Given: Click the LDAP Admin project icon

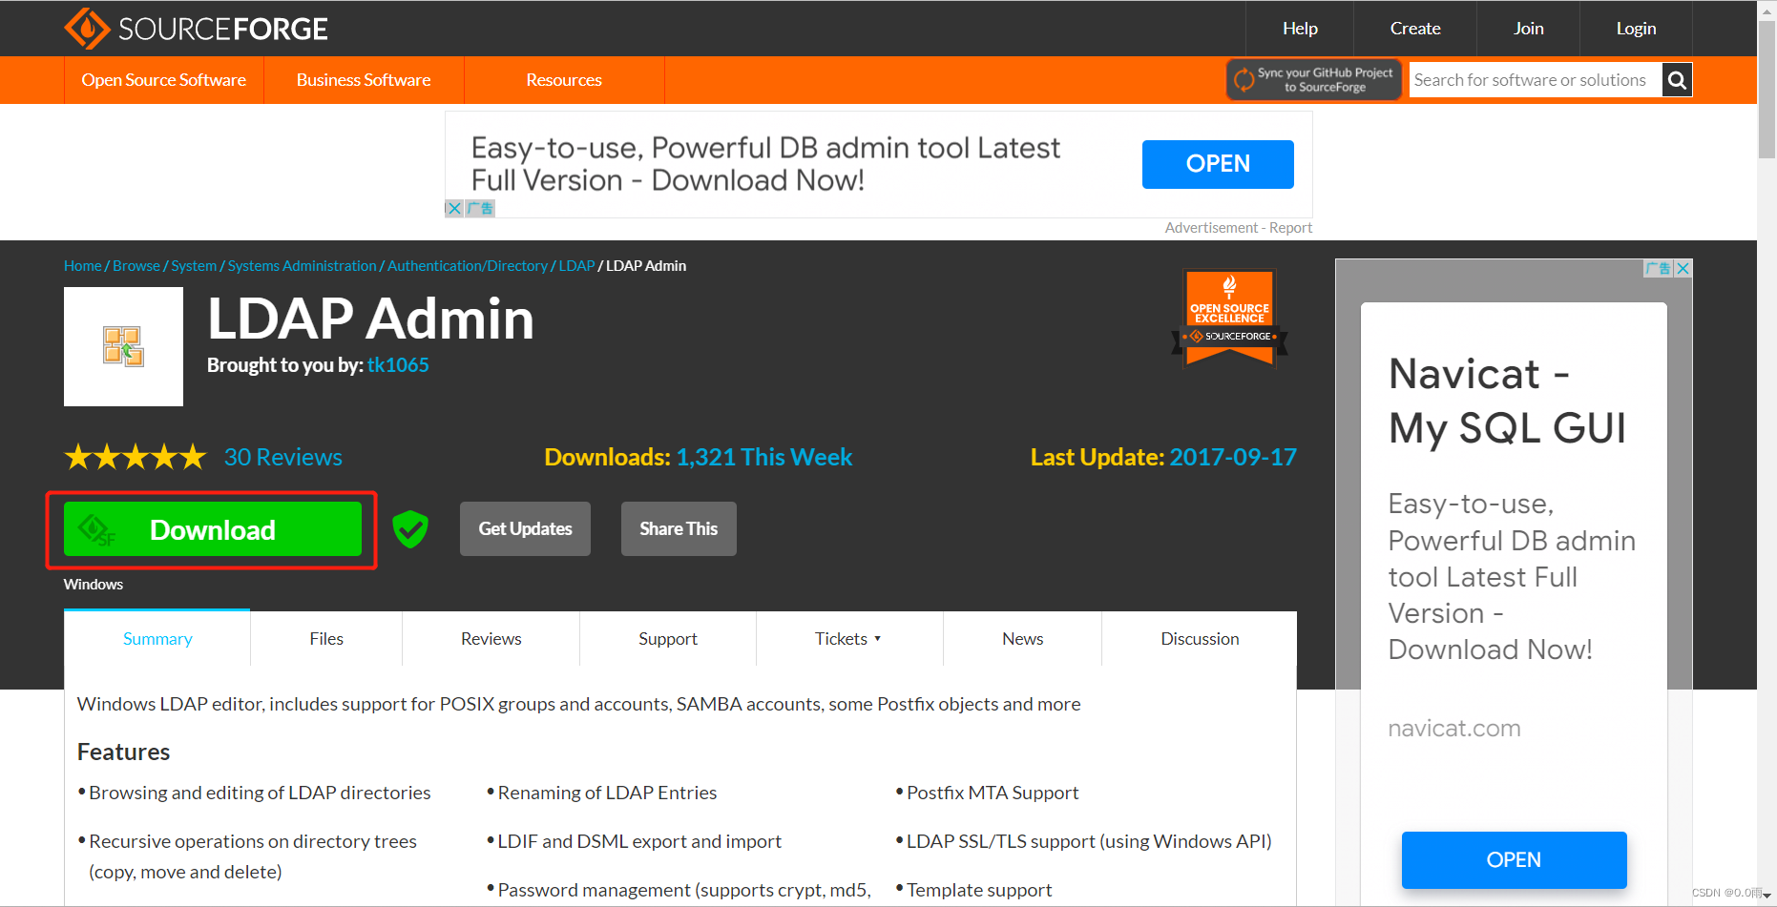Looking at the screenshot, I should pos(122,346).
